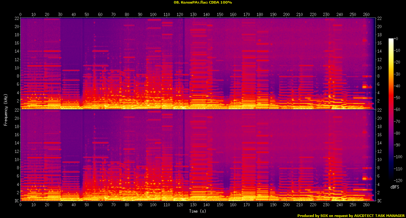Click the '8' kHz label on the lower-right frequency axis
406x218 pixels.
pos(379,168)
